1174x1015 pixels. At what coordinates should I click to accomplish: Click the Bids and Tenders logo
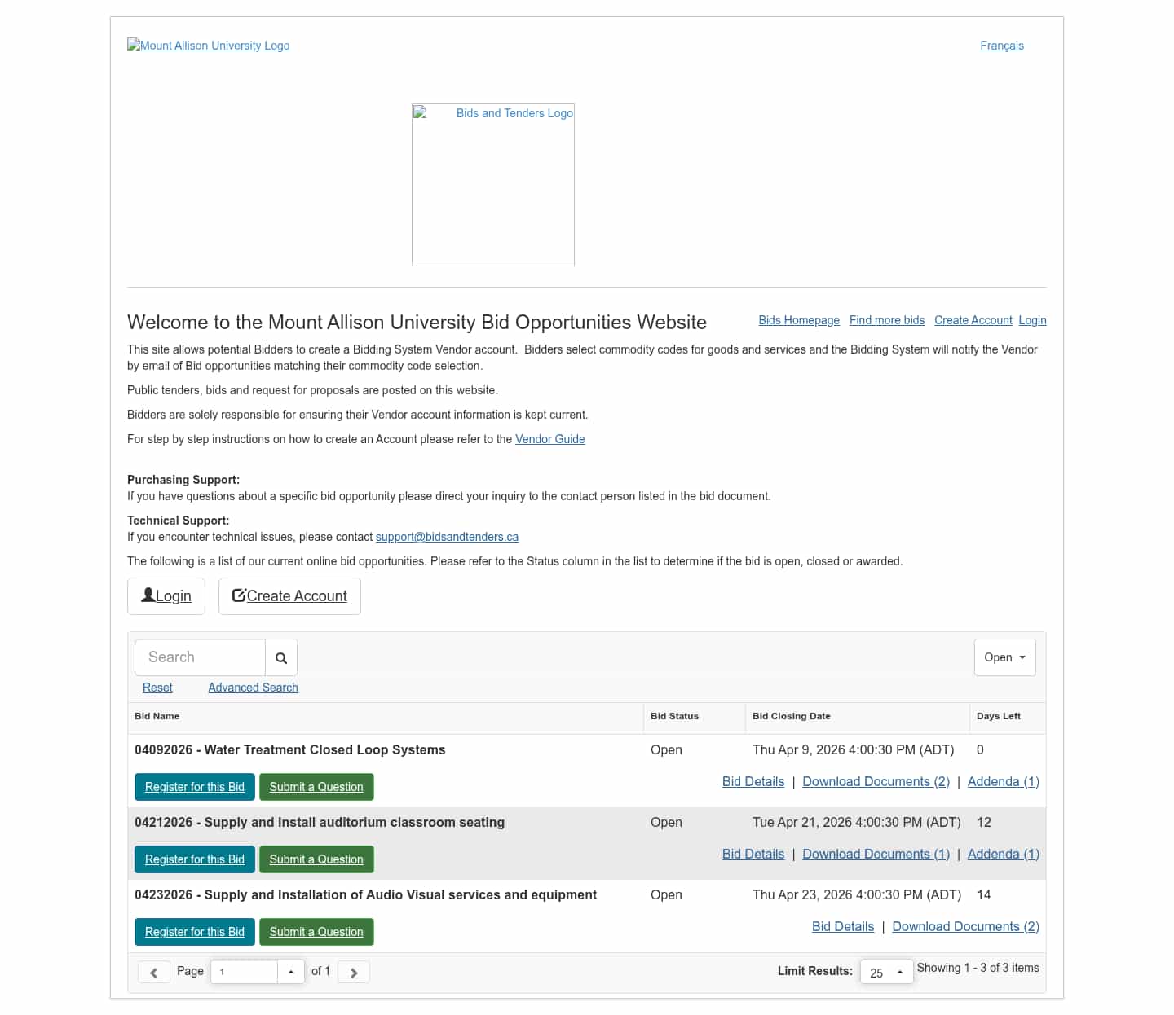coord(493,185)
